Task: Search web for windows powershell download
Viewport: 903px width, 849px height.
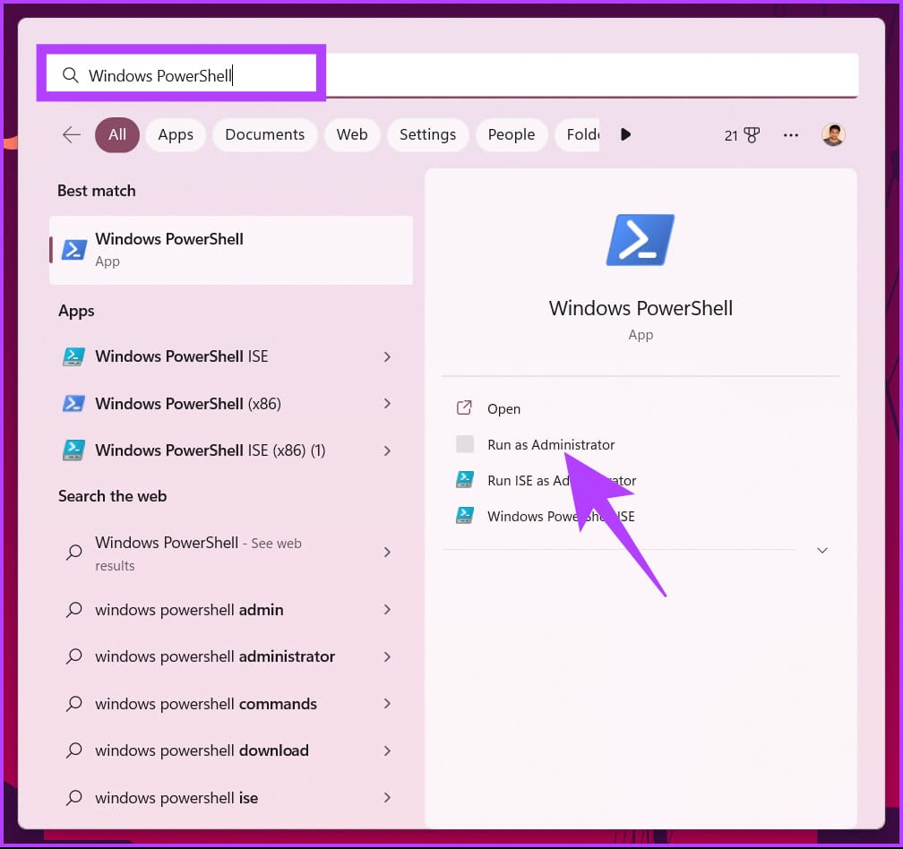Action: [x=231, y=750]
